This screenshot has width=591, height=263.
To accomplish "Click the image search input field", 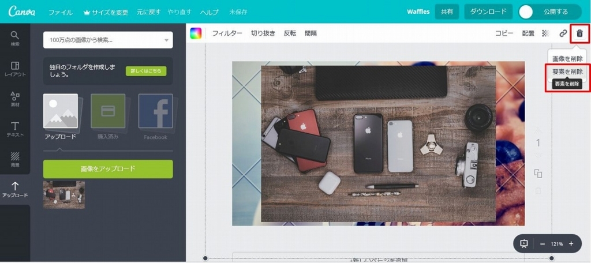I will (108, 40).
